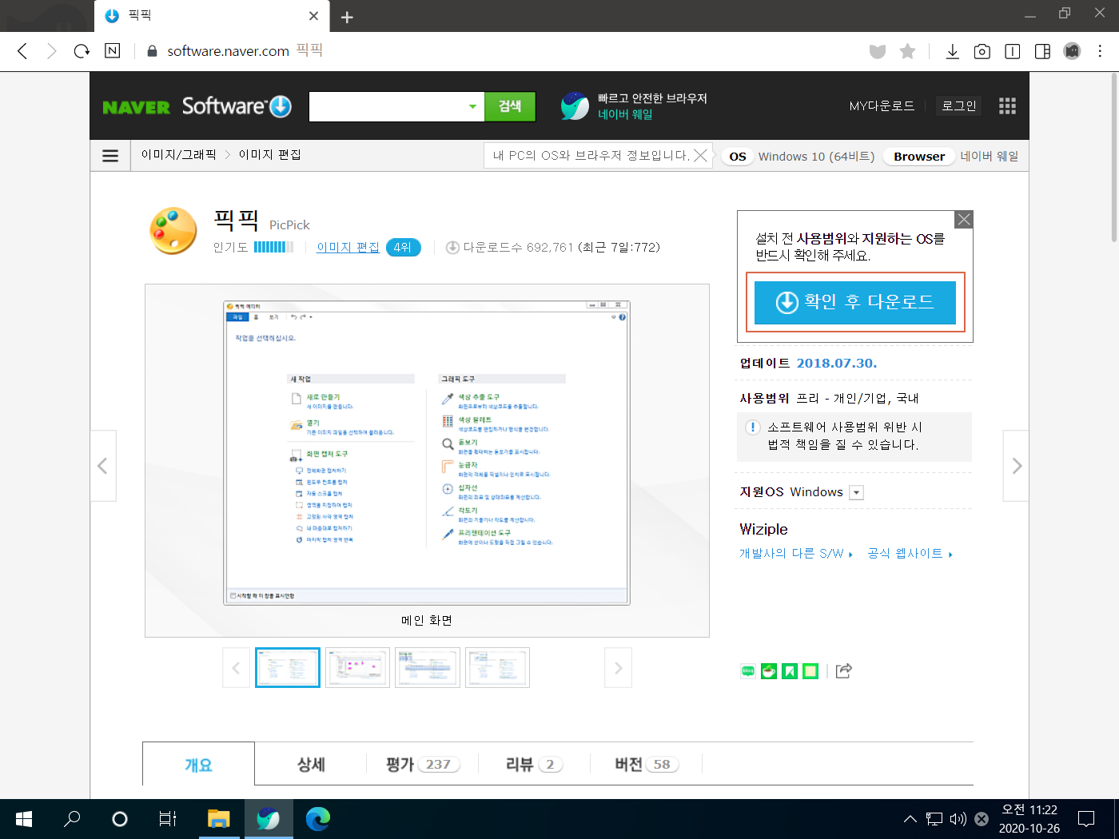This screenshot has width=1119, height=839.
Task: Launch Microsoft Edge from the taskbar
Action: (x=318, y=819)
